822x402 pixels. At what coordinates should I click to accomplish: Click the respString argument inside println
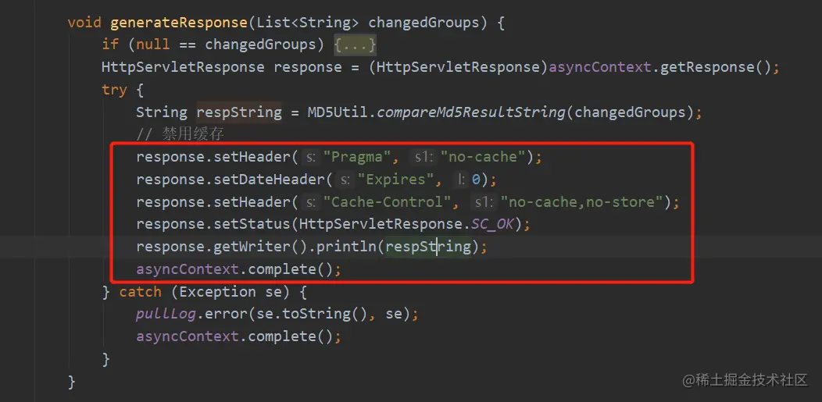428,247
